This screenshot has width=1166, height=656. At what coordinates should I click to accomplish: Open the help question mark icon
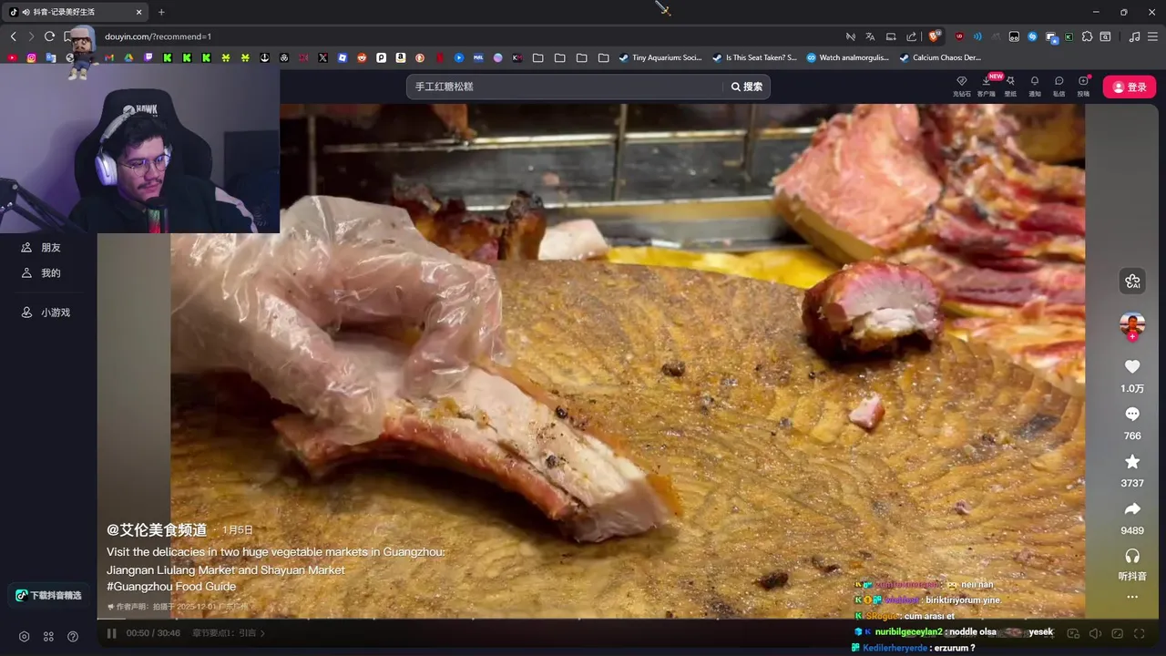[73, 637]
